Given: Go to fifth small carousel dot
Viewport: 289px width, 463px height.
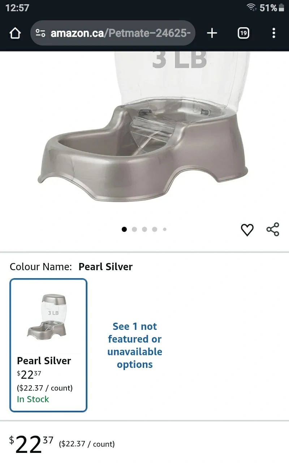Looking at the screenshot, I should click(165, 229).
